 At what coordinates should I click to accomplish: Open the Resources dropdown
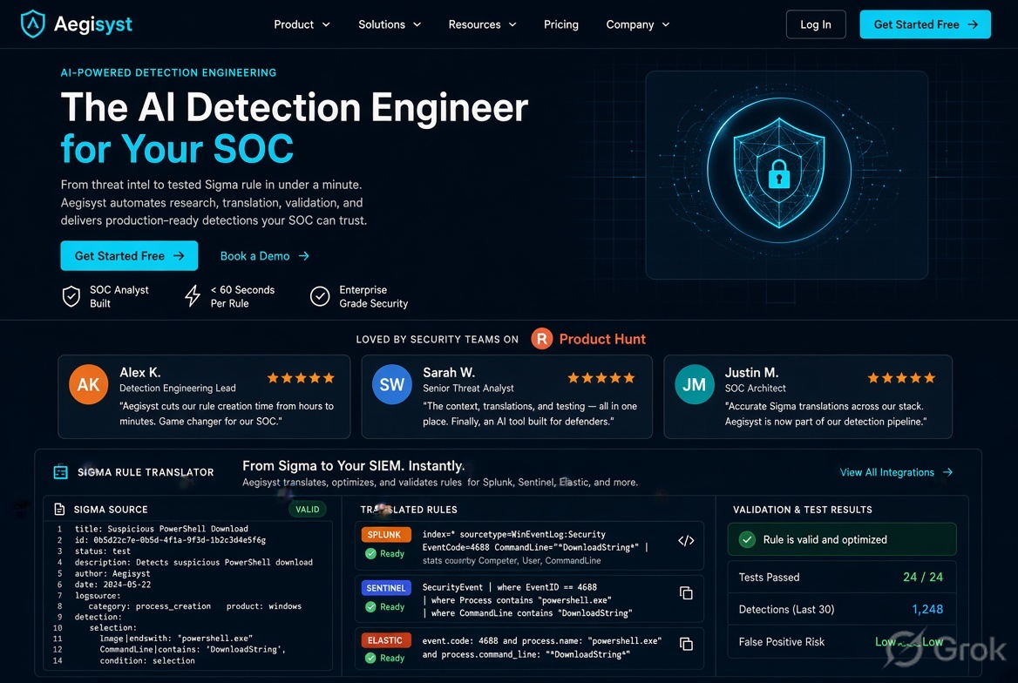[x=482, y=24]
